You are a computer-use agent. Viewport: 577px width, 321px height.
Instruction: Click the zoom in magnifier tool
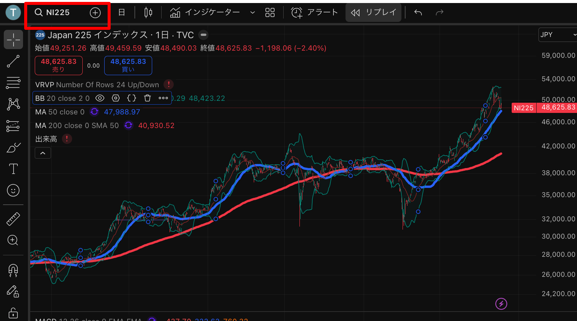[13, 240]
